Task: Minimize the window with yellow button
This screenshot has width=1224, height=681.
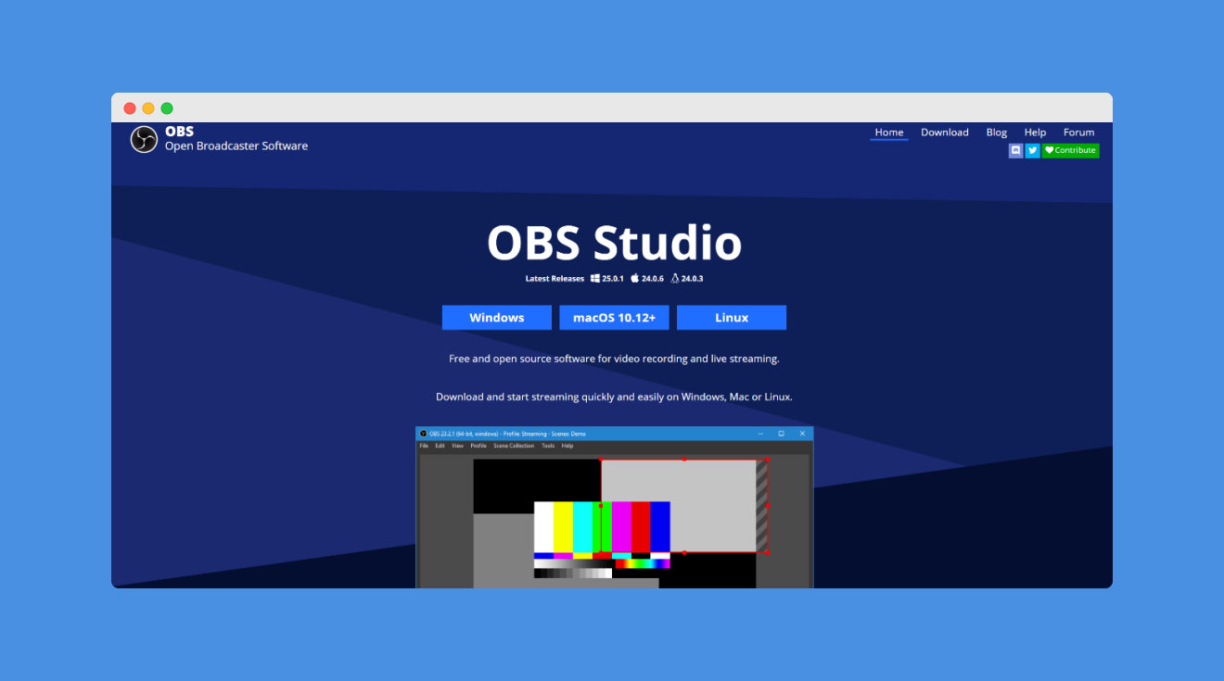Action: pyautogui.click(x=148, y=108)
